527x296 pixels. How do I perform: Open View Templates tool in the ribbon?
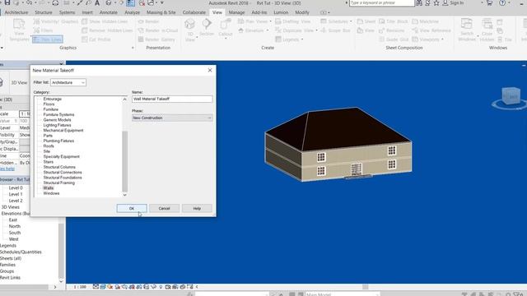point(19,30)
